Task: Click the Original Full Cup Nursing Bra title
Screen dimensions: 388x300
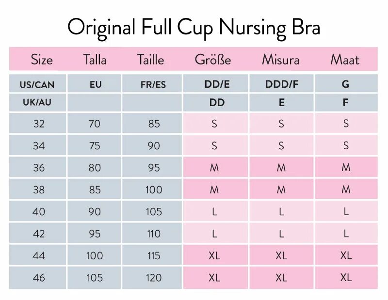Action: pyautogui.click(x=194, y=28)
